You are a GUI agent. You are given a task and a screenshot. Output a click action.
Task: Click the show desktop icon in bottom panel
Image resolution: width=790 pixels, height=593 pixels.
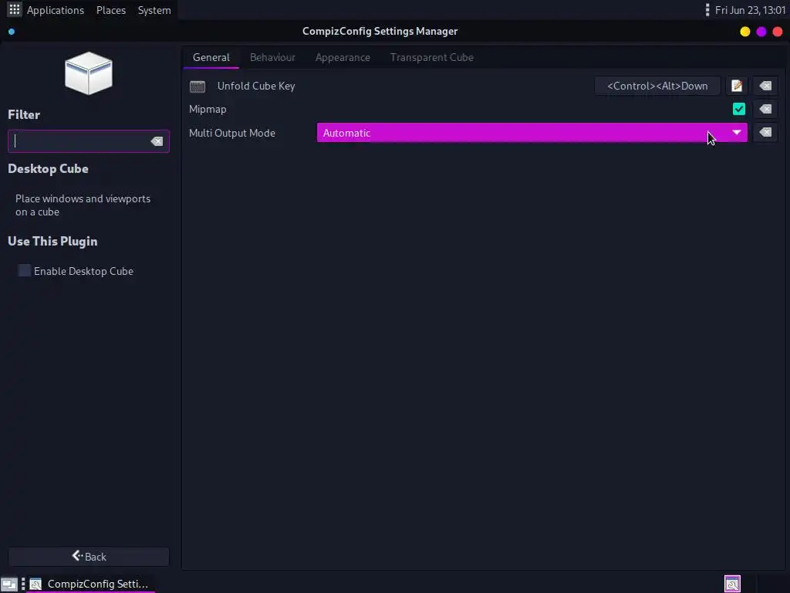(x=9, y=584)
